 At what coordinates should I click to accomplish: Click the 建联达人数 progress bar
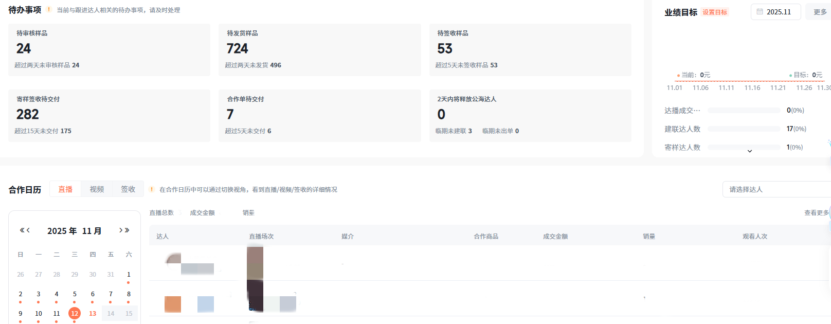pos(744,129)
